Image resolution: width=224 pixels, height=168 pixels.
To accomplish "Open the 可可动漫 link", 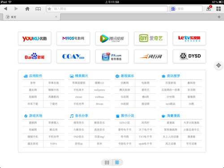I will [191, 144].
